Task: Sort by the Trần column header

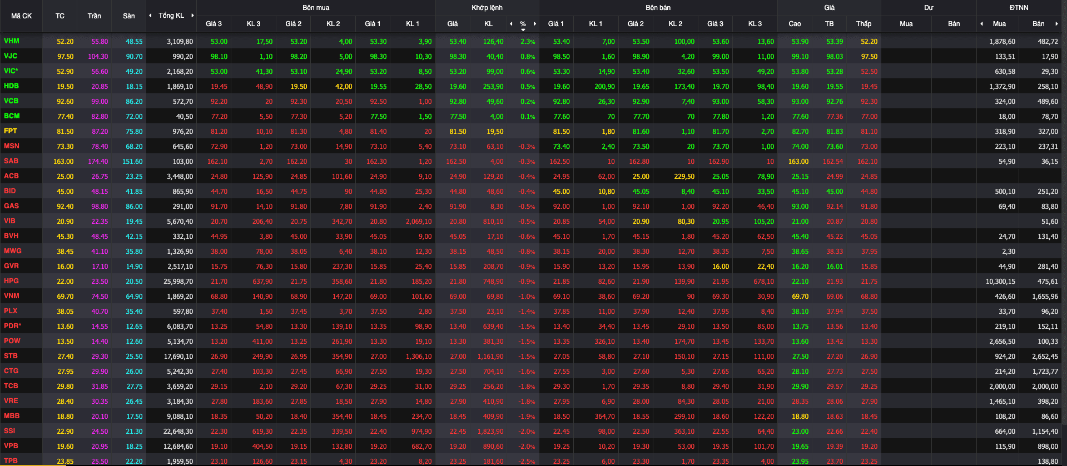Action: click(95, 16)
